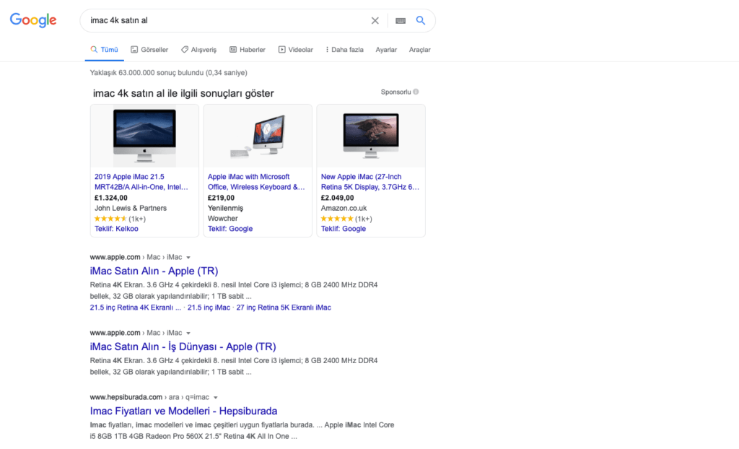Click the www.hepsiburada.com breadcrumb text
This screenshot has width=739, height=449.
point(126,397)
